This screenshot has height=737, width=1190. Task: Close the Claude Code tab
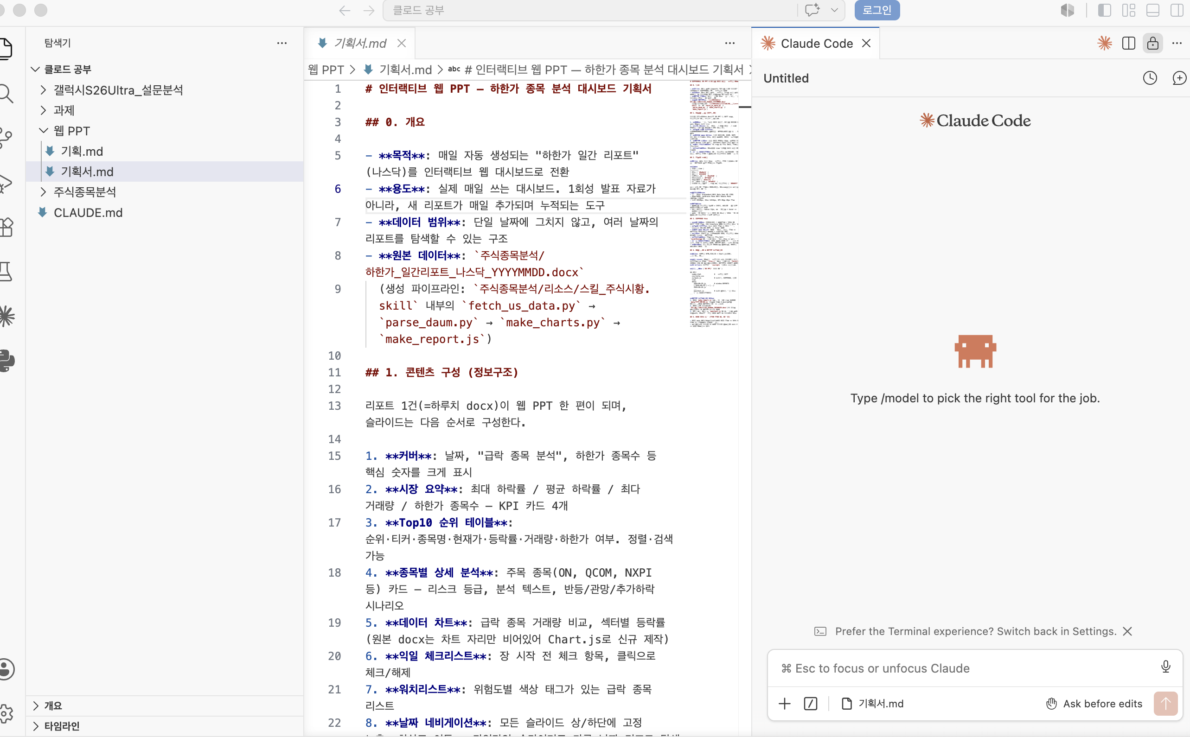(866, 43)
